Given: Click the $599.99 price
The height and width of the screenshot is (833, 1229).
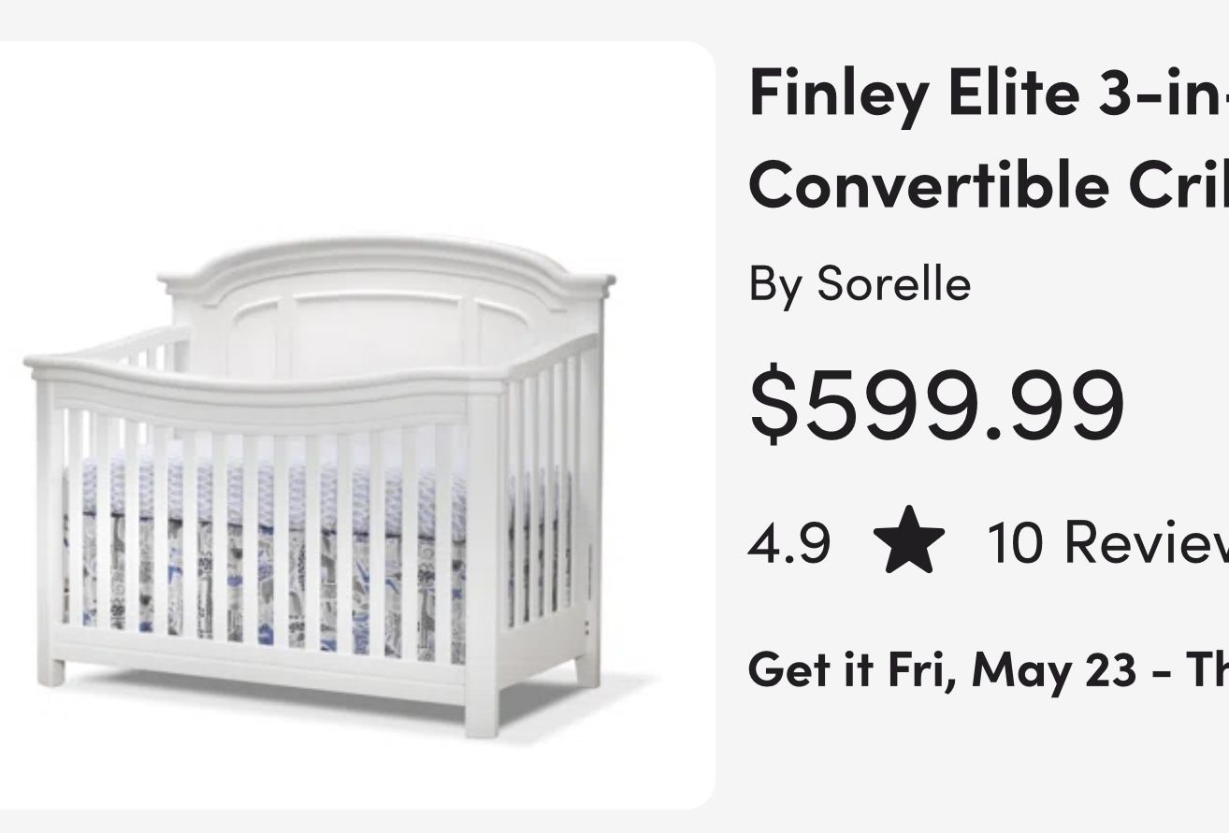Looking at the screenshot, I should [936, 405].
